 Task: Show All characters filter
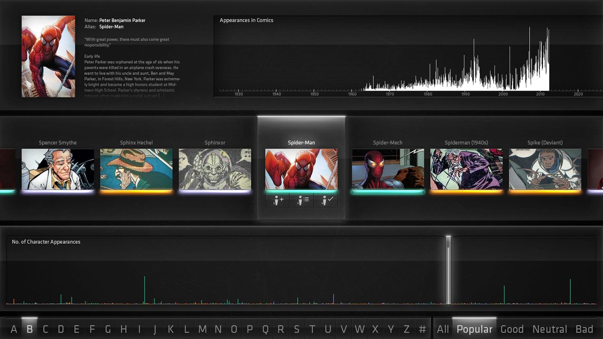pos(443,329)
